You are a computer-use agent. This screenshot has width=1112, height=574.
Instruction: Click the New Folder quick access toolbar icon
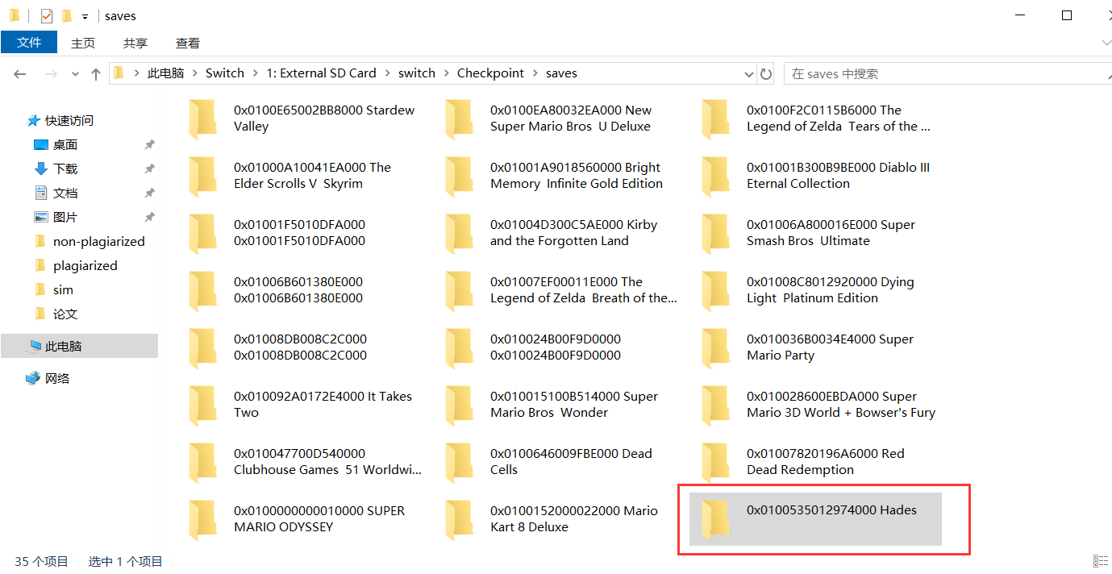tap(67, 15)
